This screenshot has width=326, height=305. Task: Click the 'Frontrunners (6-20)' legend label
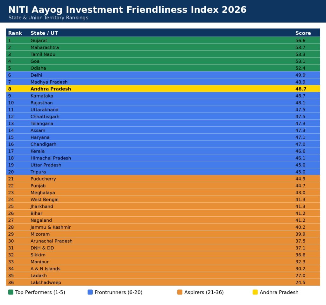pyautogui.click(x=118, y=292)
